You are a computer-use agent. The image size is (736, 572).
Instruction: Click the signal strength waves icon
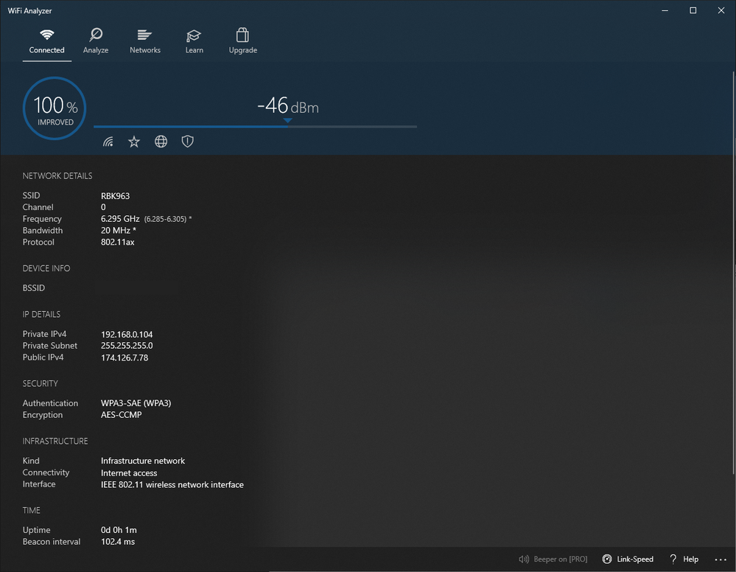(108, 142)
